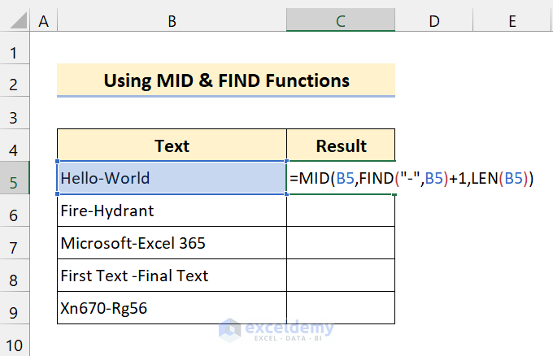Viewport: 553px width, 356px height.
Task: Click the Xn670-Rg56 cell
Action: (x=172, y=308)
